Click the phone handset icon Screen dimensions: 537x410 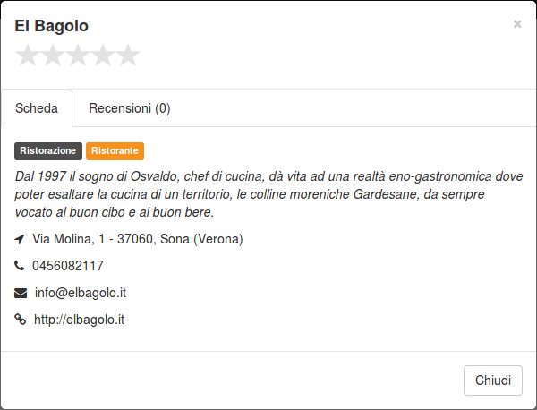point(19,266)
